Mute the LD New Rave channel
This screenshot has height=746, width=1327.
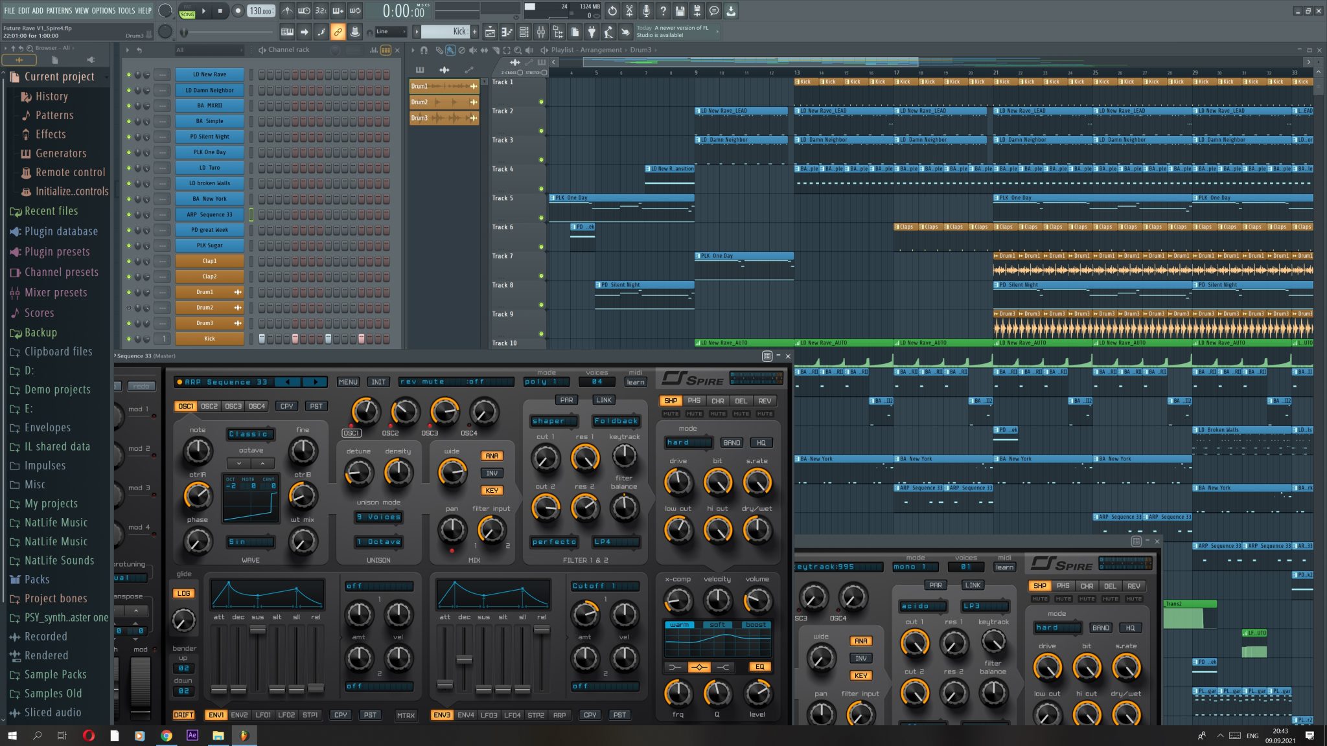tap(128, 74)
